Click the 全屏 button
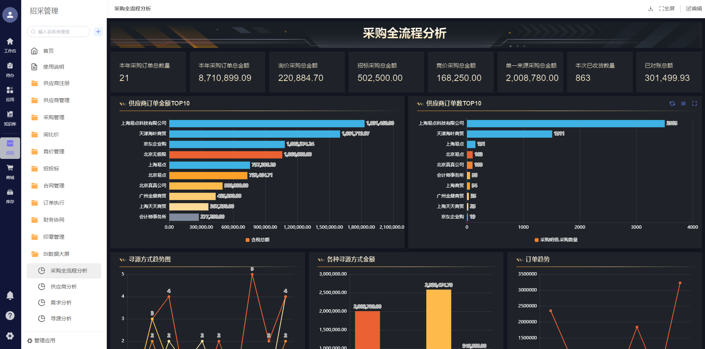 coord(667,9)
